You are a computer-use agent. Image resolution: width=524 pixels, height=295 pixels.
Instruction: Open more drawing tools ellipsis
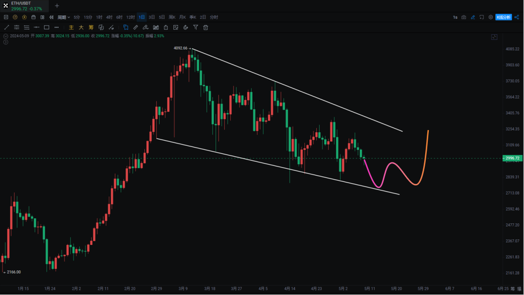point(56,28)
